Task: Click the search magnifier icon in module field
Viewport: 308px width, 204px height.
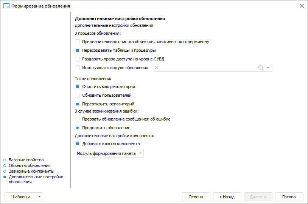Action: [x=261, y=68]
